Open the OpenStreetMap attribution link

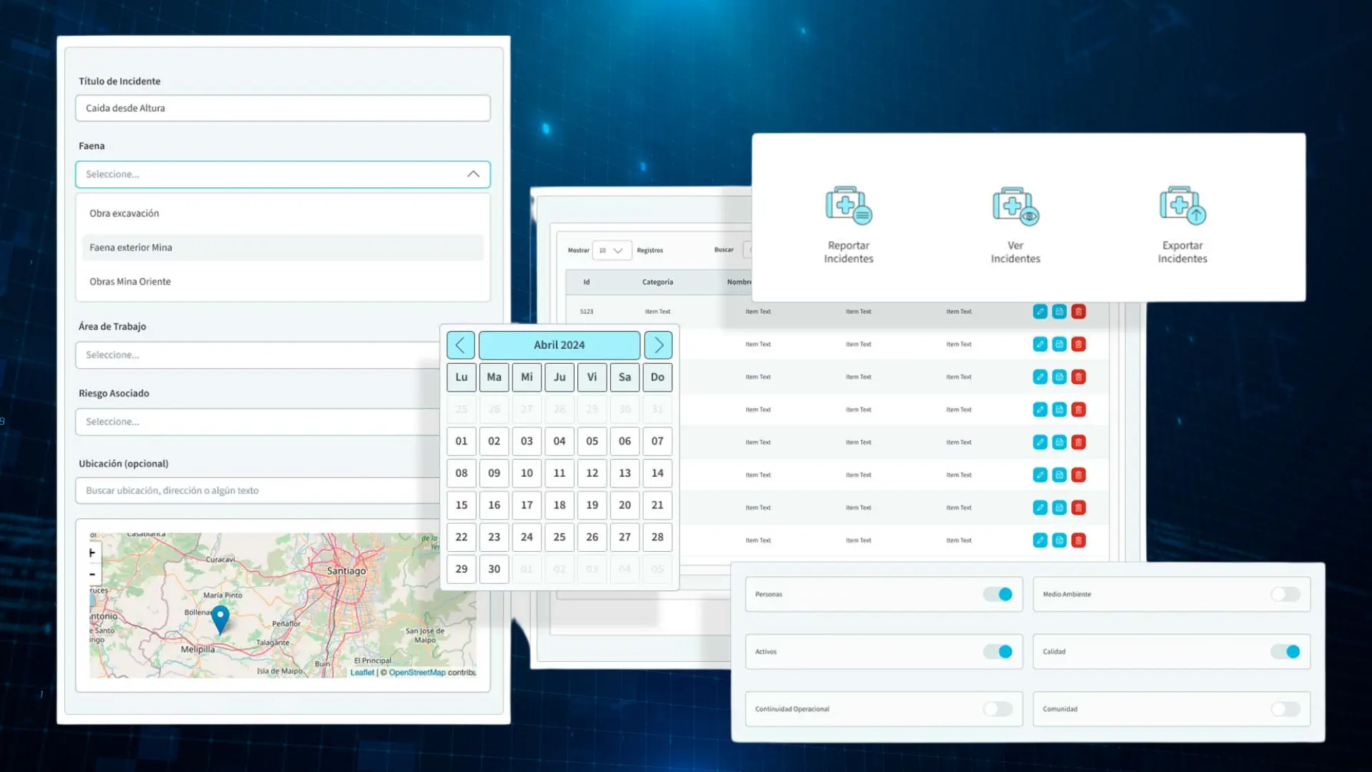[417, 673]
